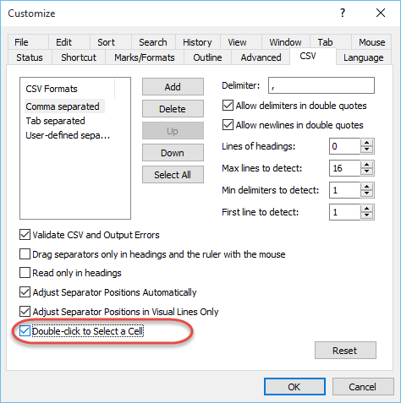Move format Down with Down button
This screenshot has height=403, width=401.
(x=173, y=153)
